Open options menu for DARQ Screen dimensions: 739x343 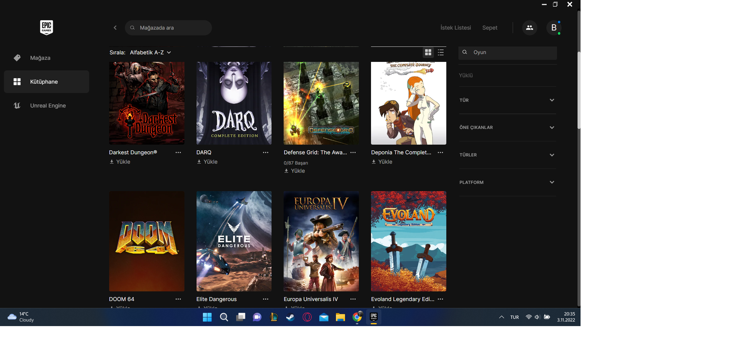pyautogui.click(x=265, y=152)
